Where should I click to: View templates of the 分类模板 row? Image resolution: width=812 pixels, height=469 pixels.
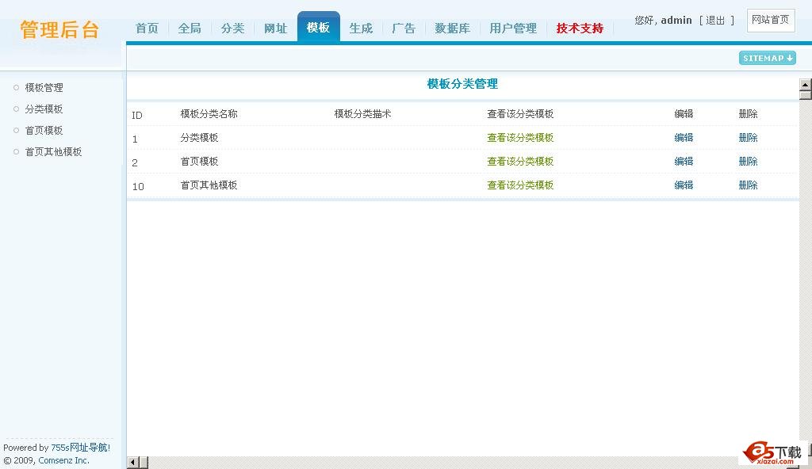click(x=520, y=138)
